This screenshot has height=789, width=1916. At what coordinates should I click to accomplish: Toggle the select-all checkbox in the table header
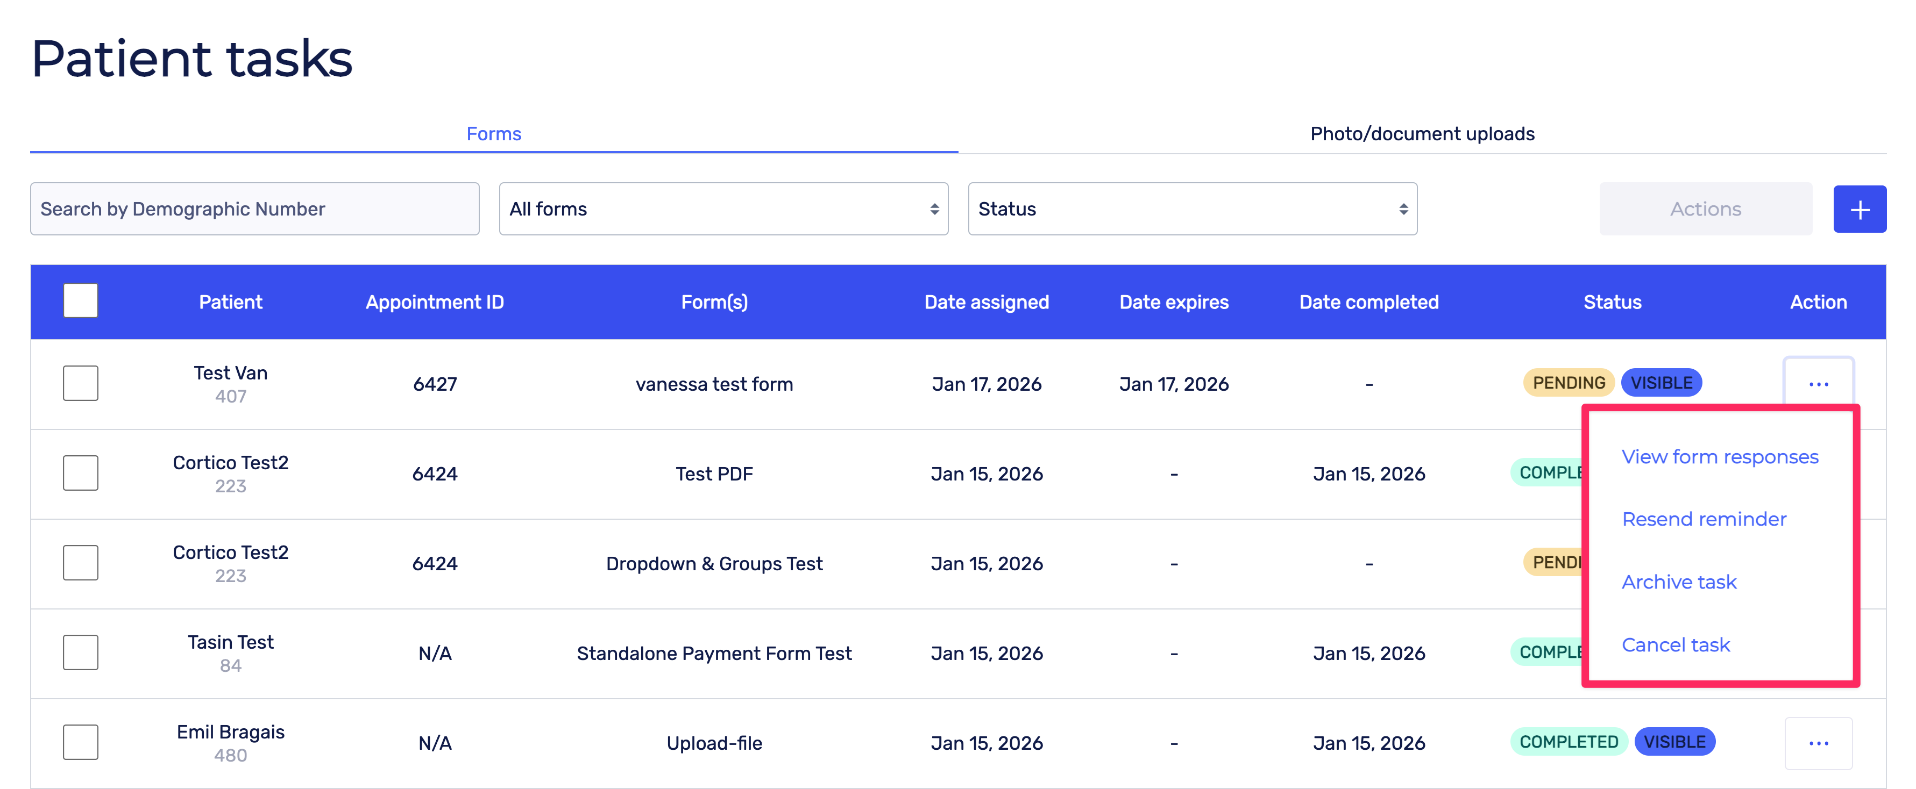pyautogui.click(x=80, y=301)
